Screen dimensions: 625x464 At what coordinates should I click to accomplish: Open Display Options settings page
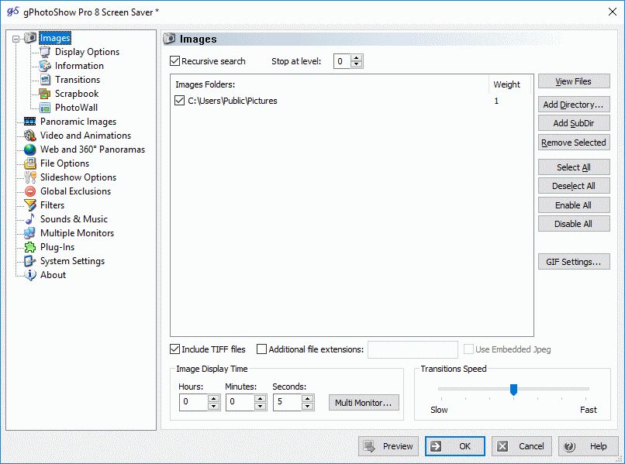(x=87, y=52)
